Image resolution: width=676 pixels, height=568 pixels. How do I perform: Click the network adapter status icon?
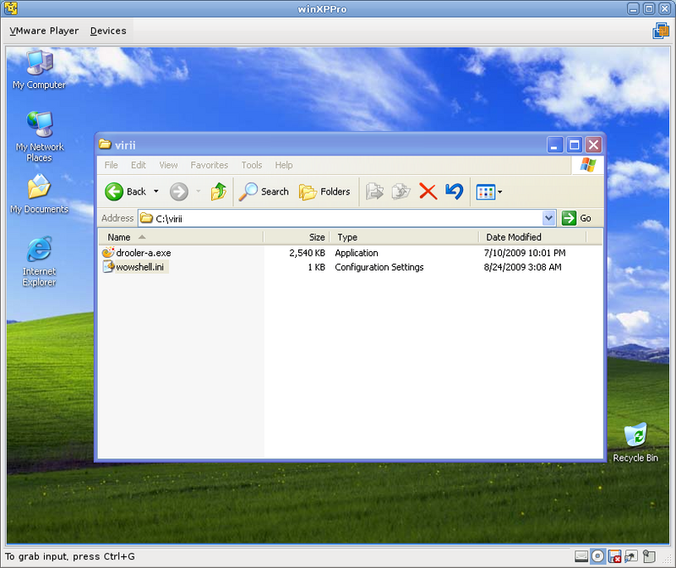pyautogui.click(x=631, y=556)
